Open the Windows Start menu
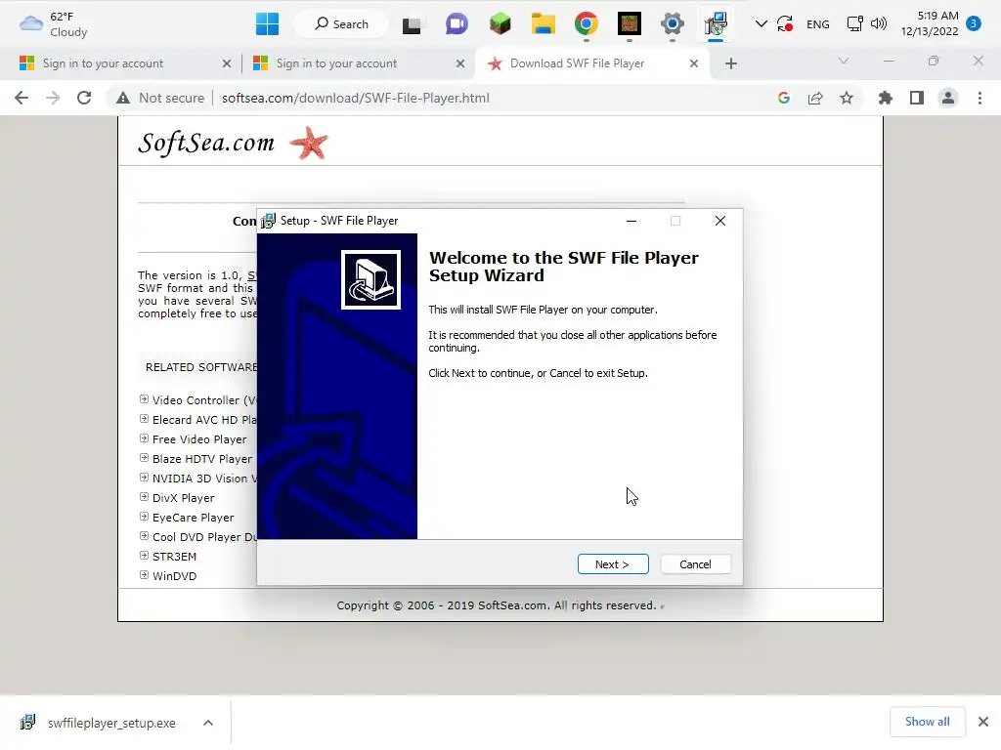 [267, 24]
